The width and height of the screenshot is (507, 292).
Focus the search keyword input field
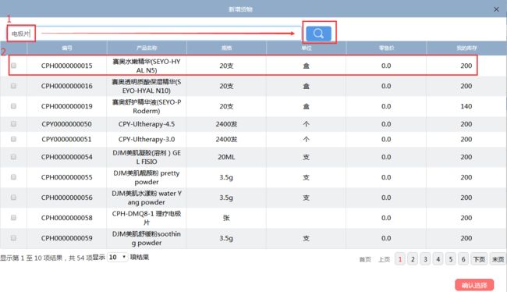[x=154, y=34]
